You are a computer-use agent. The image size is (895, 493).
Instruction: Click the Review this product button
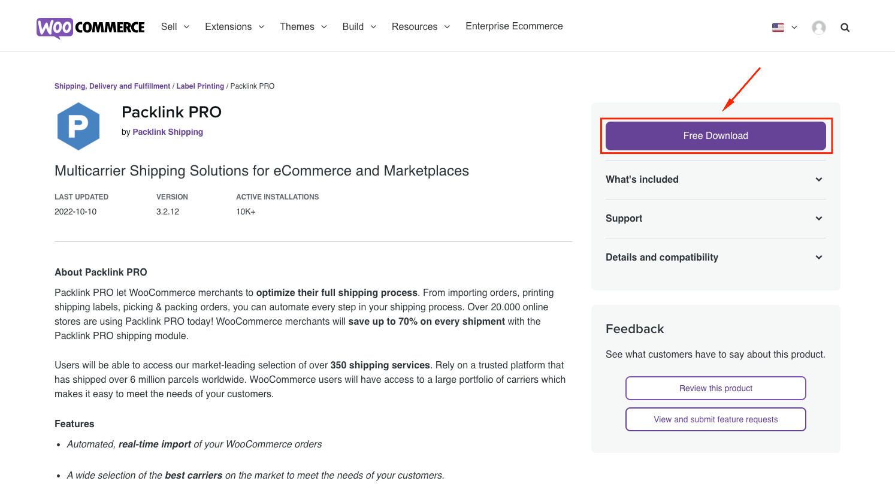point(715,388)
